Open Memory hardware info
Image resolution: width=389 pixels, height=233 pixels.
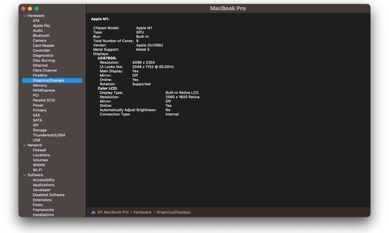coord(40,85)
